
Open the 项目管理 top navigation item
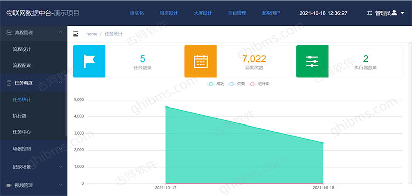[x=237, y=13]
